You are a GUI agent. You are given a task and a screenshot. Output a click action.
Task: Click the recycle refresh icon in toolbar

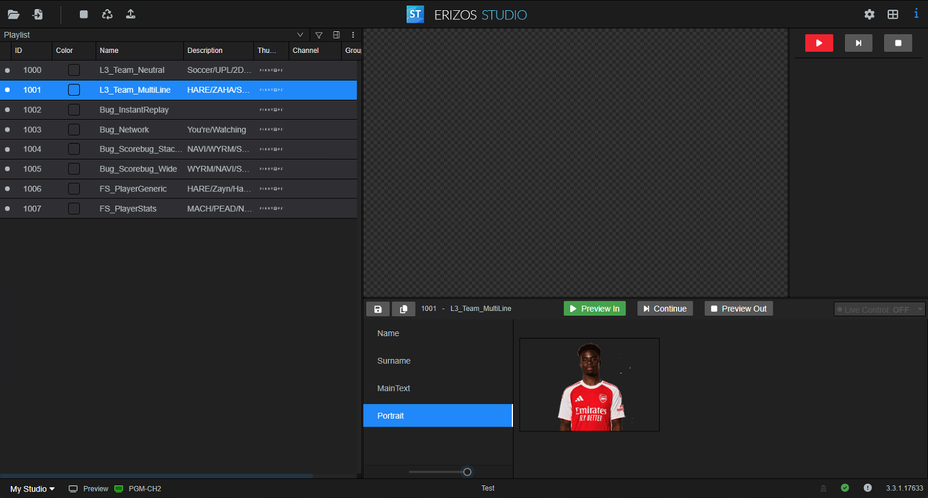(x=107, y=14)
